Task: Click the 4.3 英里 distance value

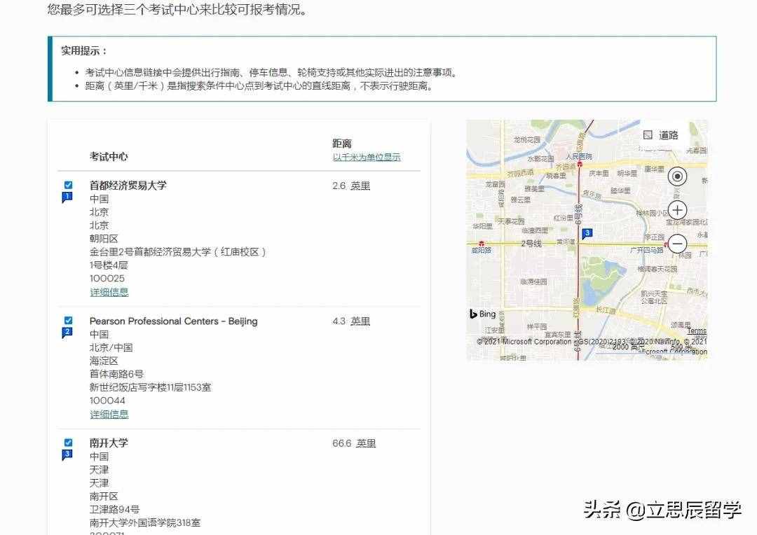Action: tap(351, 321)
